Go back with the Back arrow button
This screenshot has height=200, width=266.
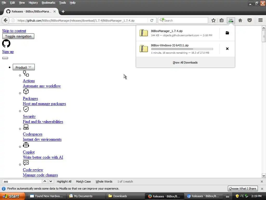tap(5, 20)
